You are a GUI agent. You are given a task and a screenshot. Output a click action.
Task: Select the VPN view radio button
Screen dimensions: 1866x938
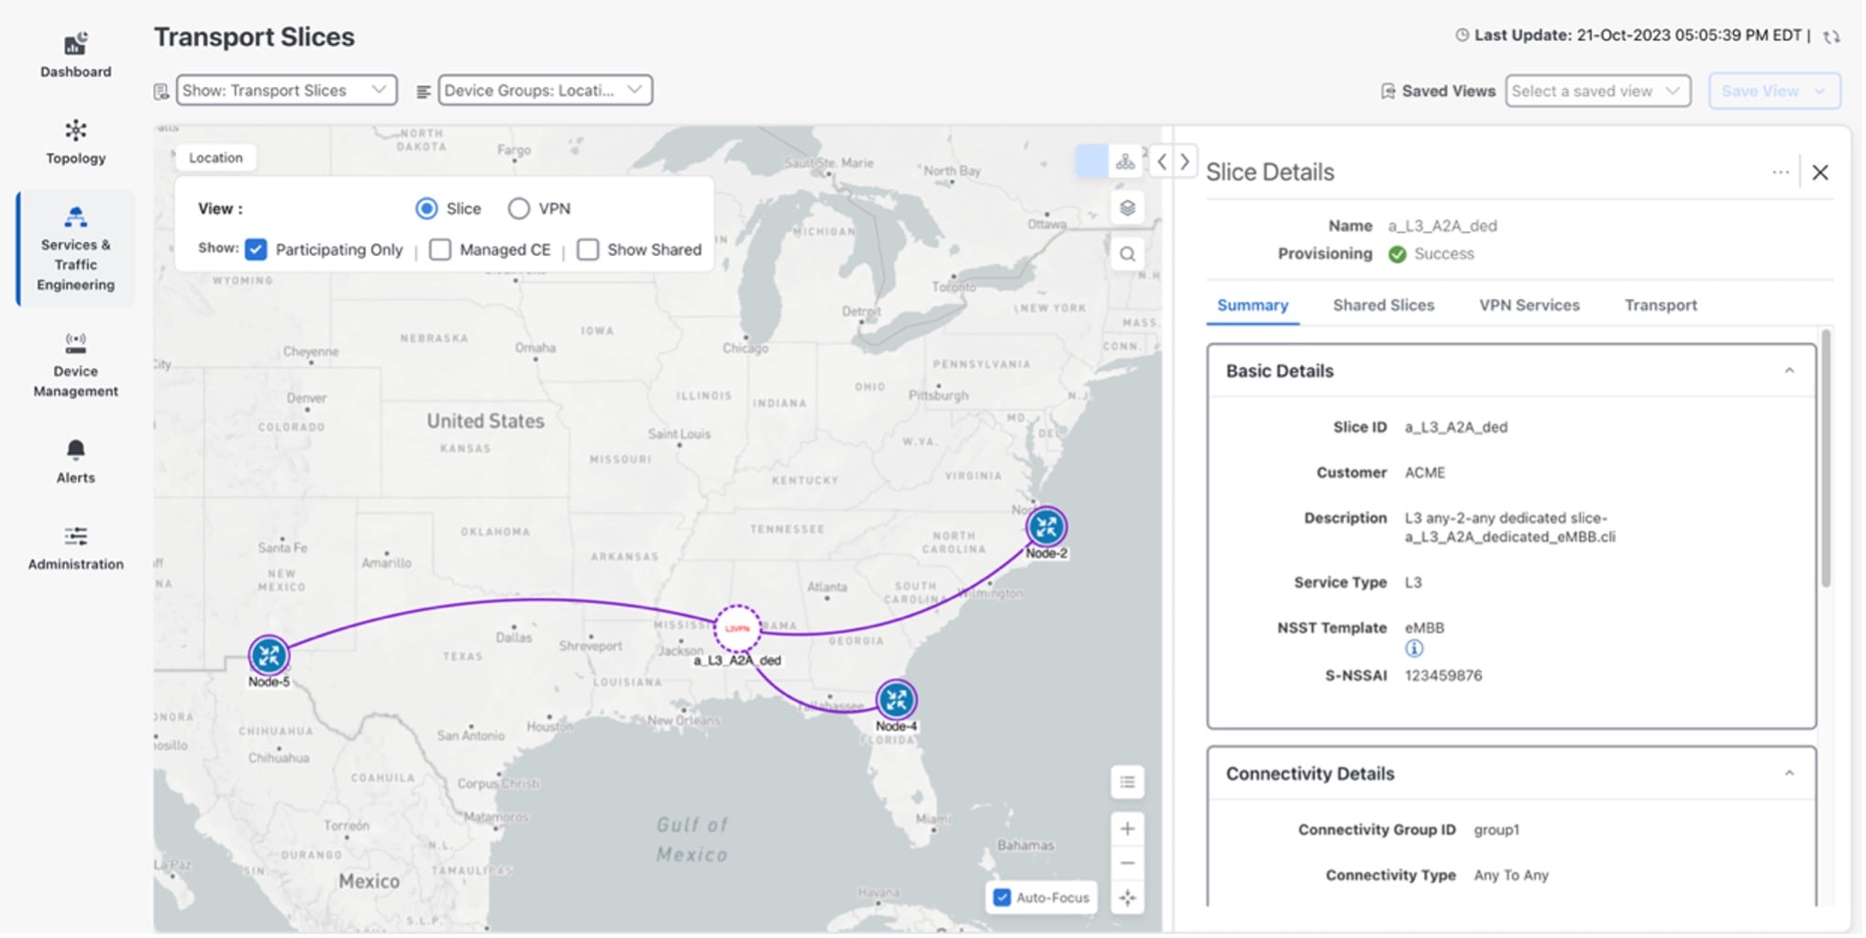(x=519, y=209)
